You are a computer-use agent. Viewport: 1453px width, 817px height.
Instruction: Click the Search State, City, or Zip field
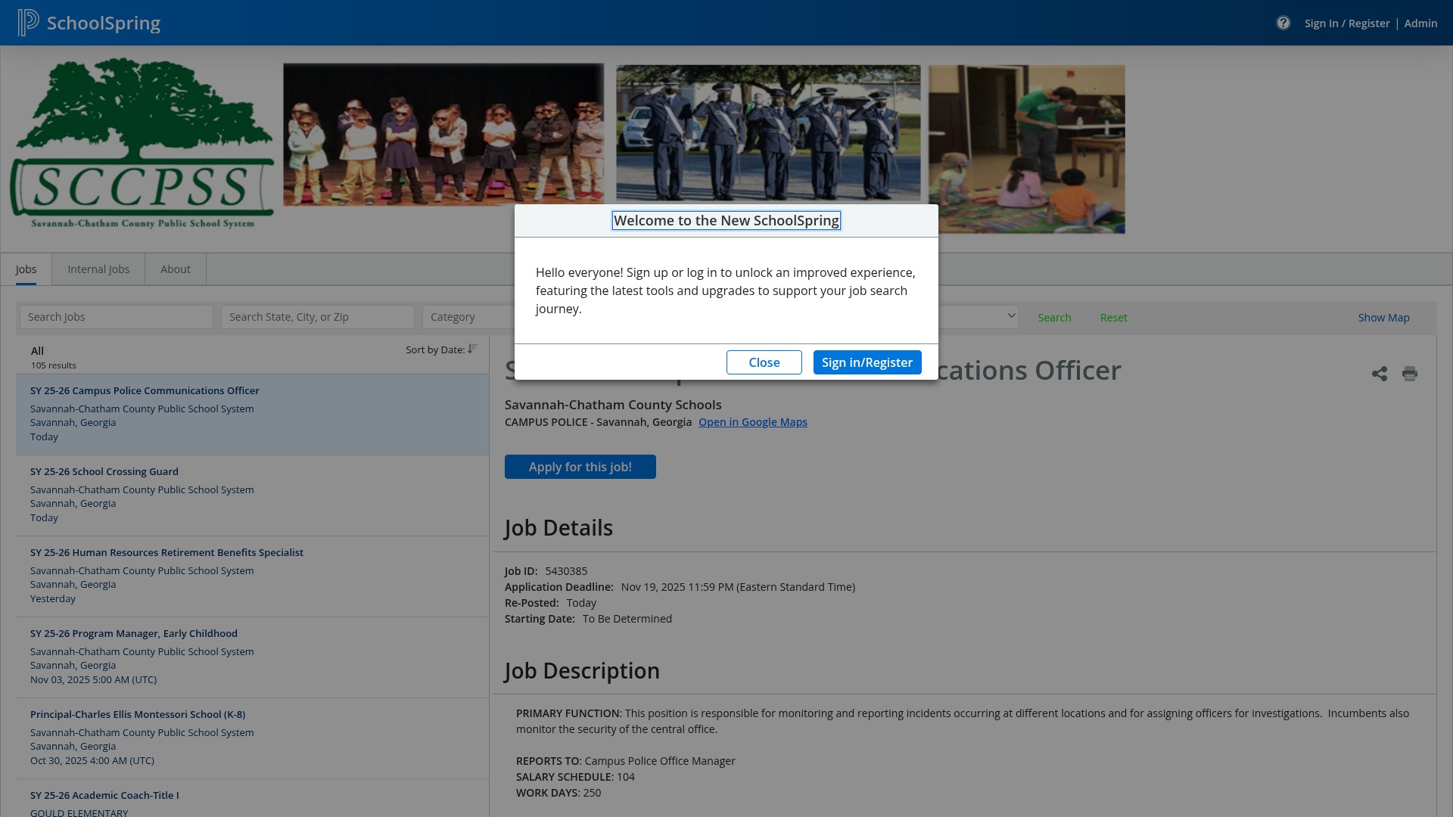click(x=318, y=317)
